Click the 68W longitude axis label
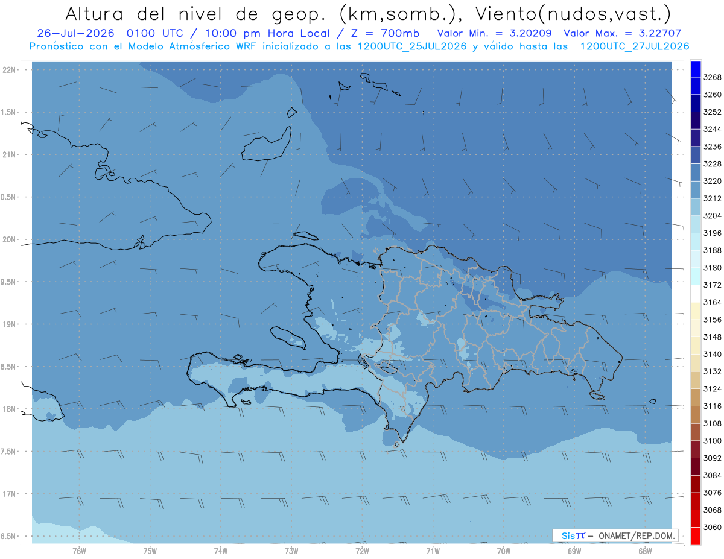Screen dimensions: 724x559 (645, 551)
